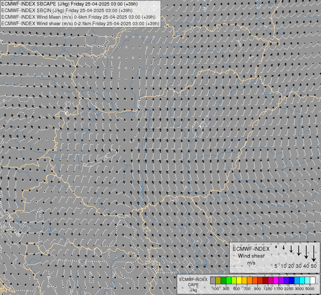Select the bright cyan swatch after 3000 tick
Screen dimensions: 321x295
click(x=302, y=281)
